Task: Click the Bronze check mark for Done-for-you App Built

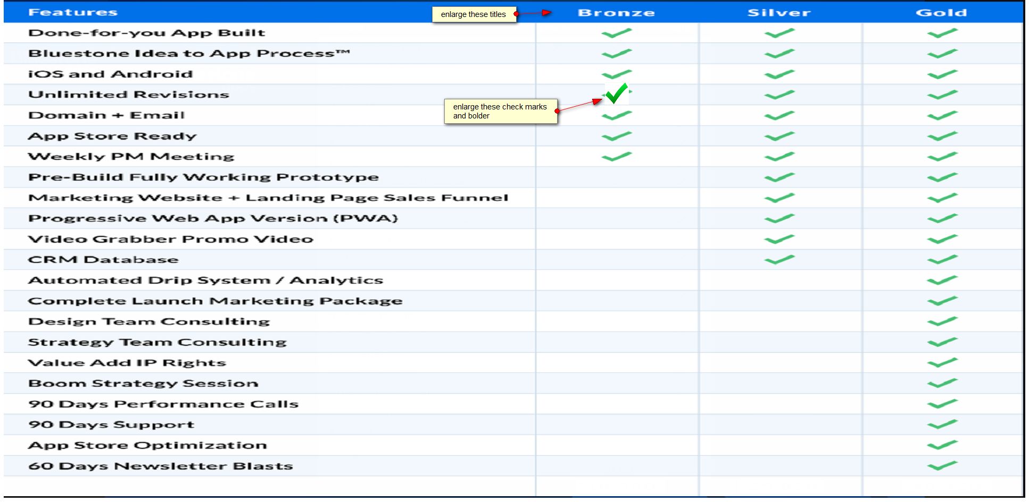Action: 617,33
